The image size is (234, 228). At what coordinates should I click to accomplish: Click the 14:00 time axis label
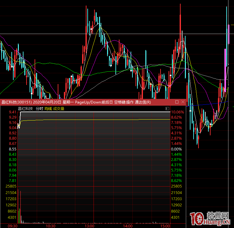pos(128,226)
